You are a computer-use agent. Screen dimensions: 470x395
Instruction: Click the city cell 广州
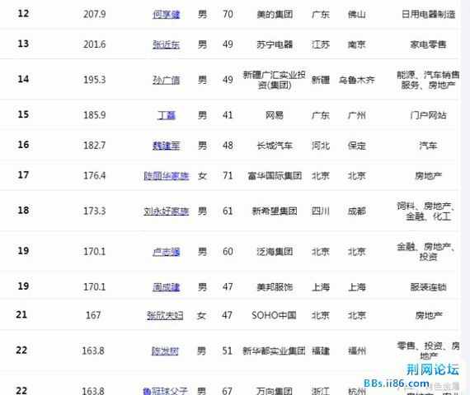(x=357, y=115)
